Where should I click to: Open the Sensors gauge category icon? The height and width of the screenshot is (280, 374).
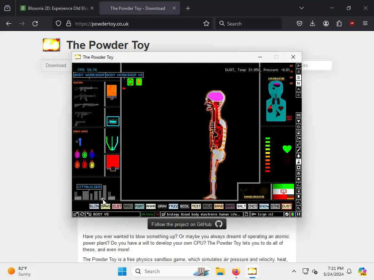click(x=298, y=133)
